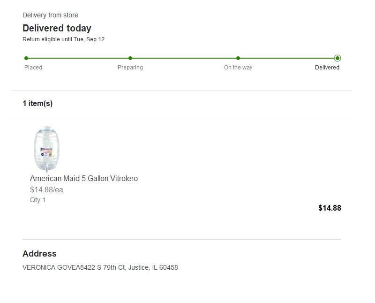375x303 pixels.
Task: Click the On the way progress dot
Action: [x=238, y=58]
